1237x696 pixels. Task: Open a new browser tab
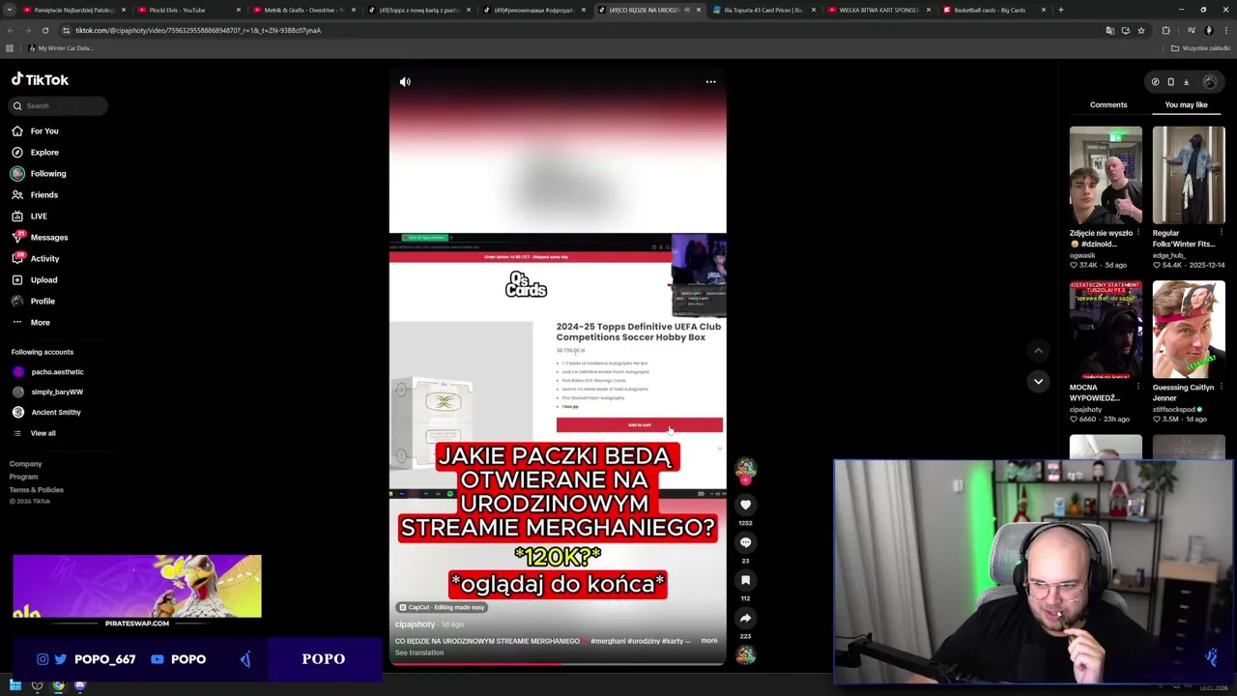[x=1060, y=10]
